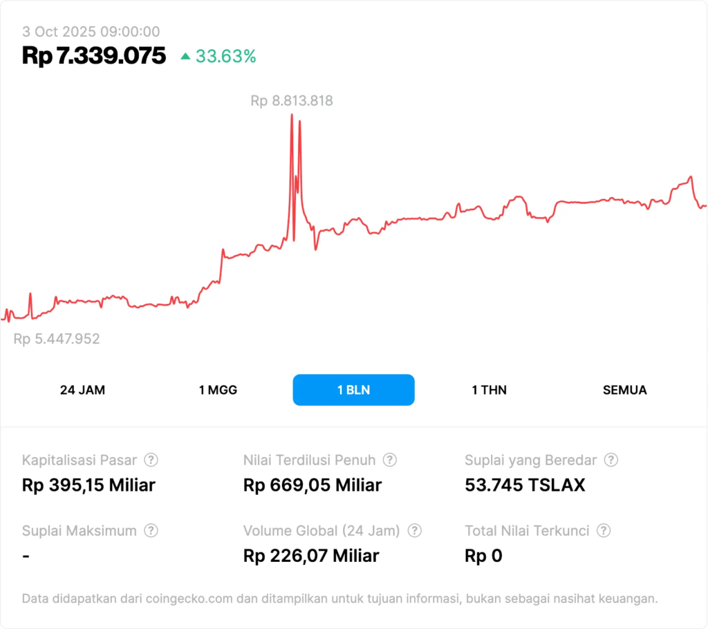
Task: Click the 3 Oct 2025 timestamp
Action: pos(91,31)
